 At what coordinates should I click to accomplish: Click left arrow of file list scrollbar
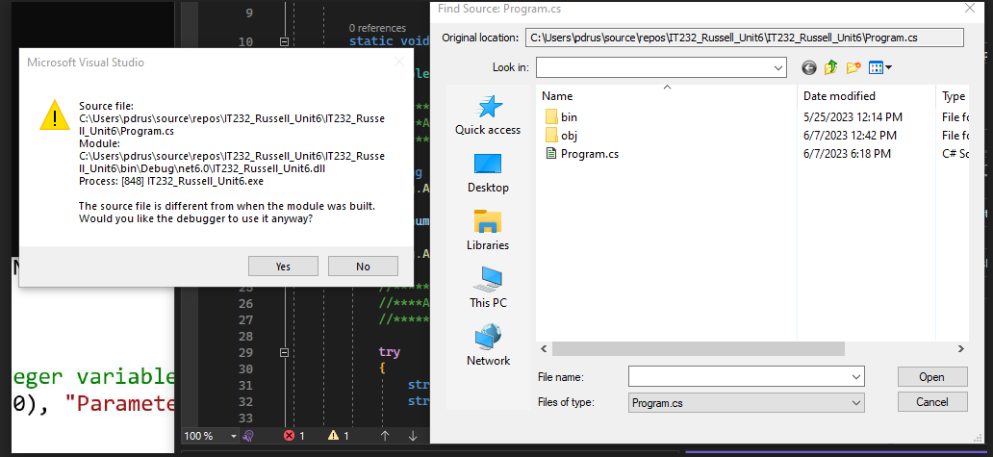(544, 348)
